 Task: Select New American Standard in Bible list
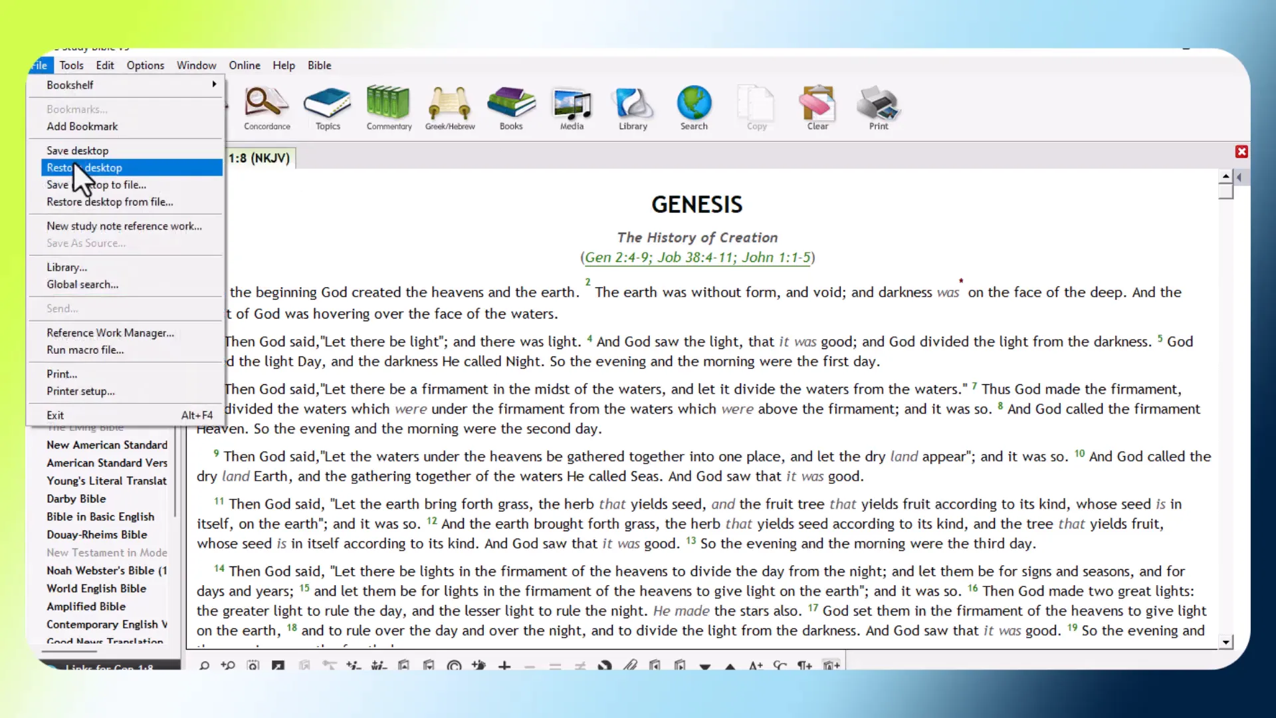107,445
